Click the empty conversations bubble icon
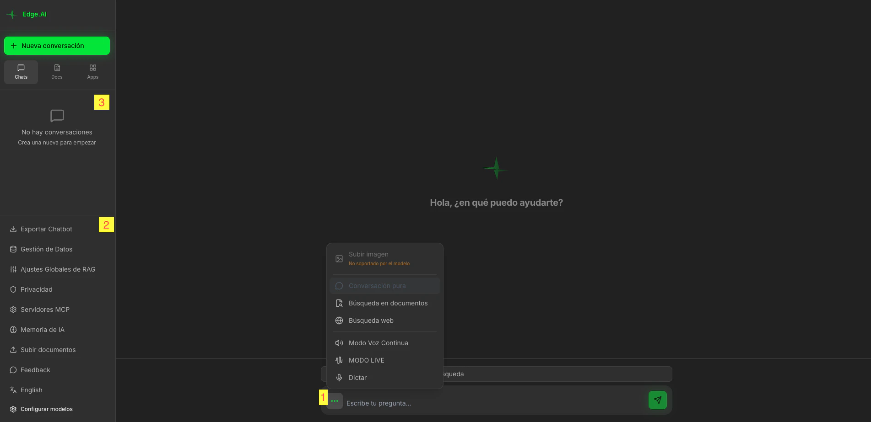Image resolution: width=871 pixels, height=422 pixels. pos(57,116)
